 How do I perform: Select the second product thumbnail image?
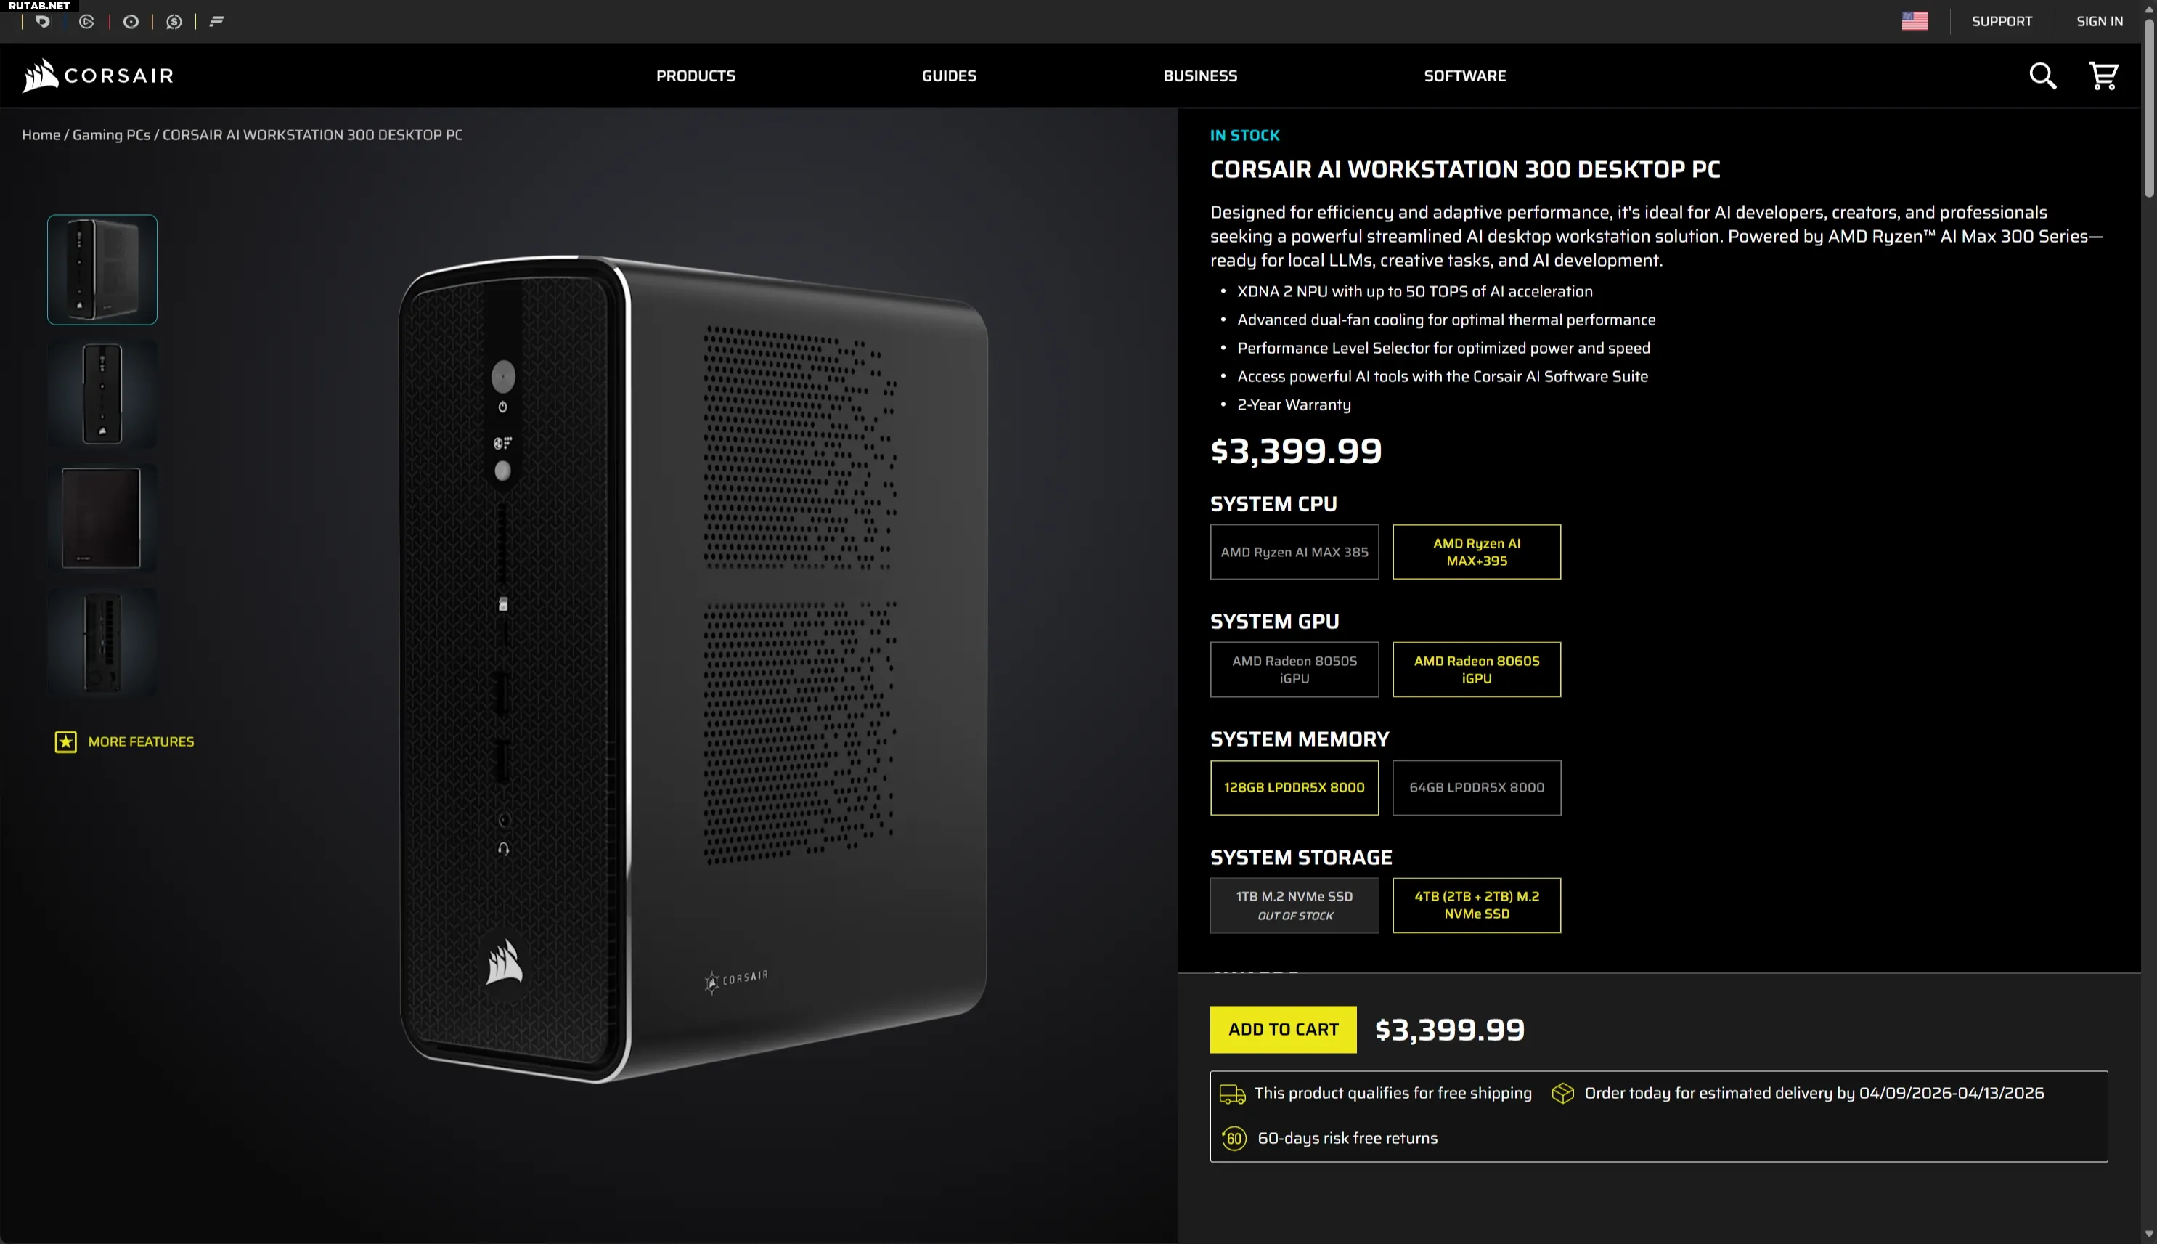102,394
